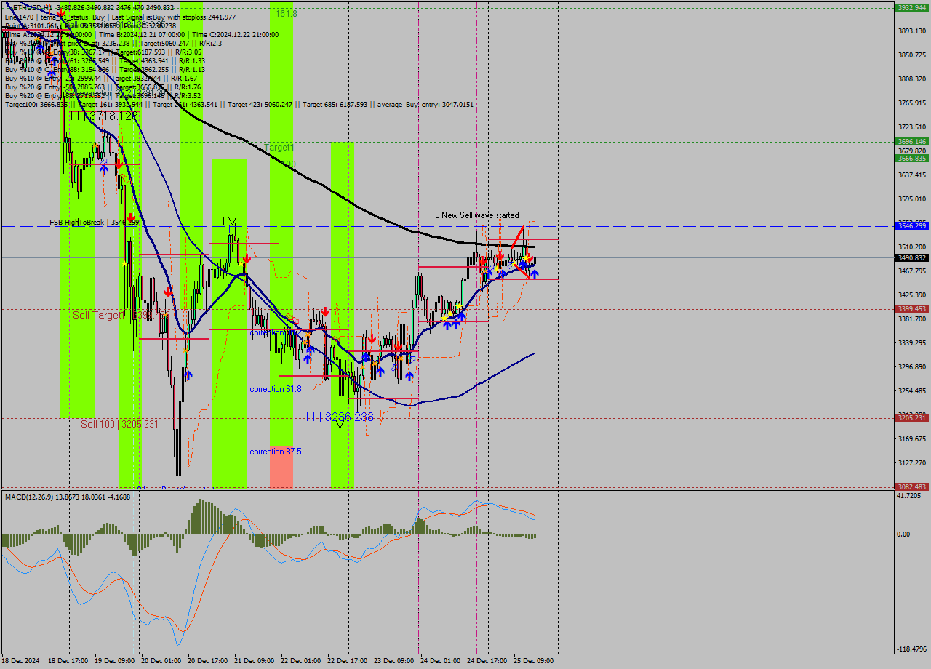This screenshot has height=669, width=931.
Task: Select the '24 Dec 17:00' time label
Action: 487,661
